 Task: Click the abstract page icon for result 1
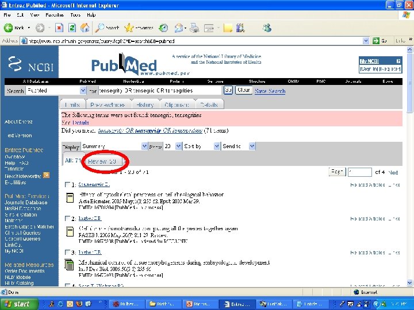pos(70,198)
